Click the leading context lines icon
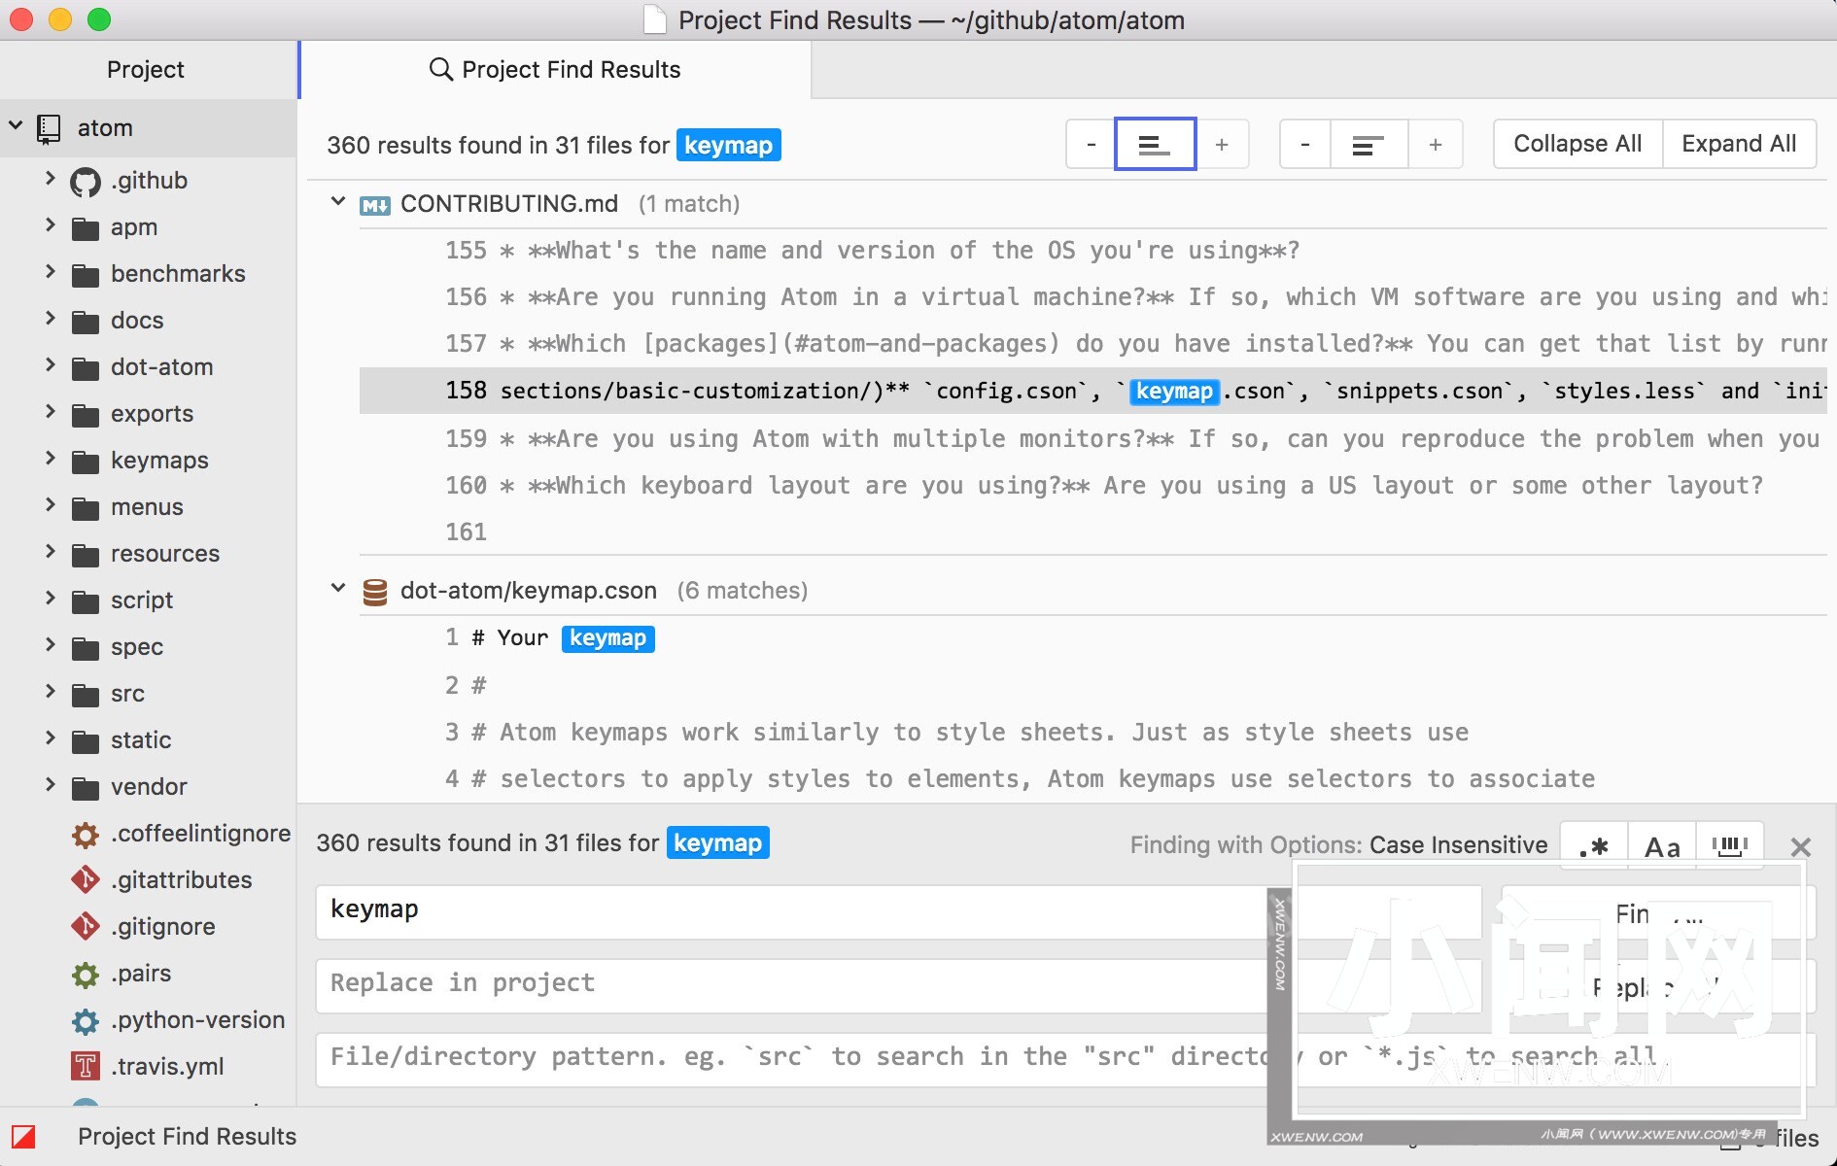Screen dimensions: 1837x1166 tap(1155, 145)
